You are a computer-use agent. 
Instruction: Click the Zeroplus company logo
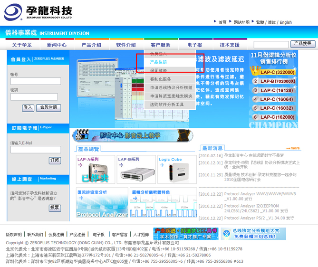tap(38, 12)
